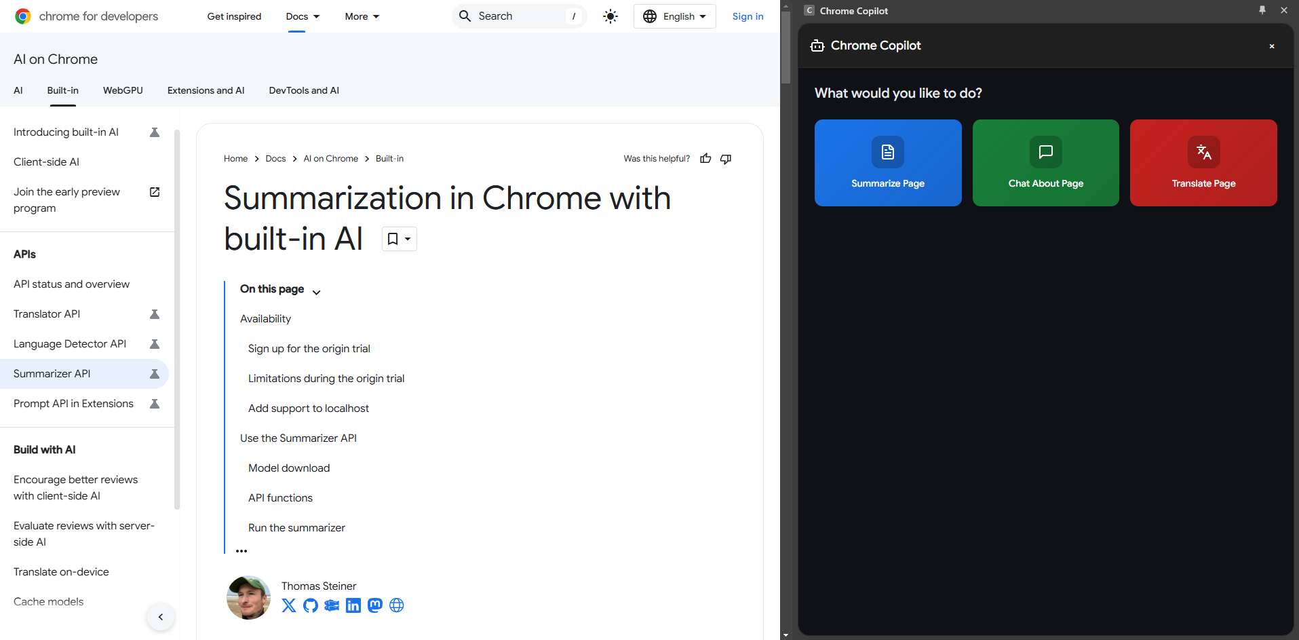Click Thomas Steiner's profile photo
This screenshot has height=640, width=1299.
tap(248, 597)
